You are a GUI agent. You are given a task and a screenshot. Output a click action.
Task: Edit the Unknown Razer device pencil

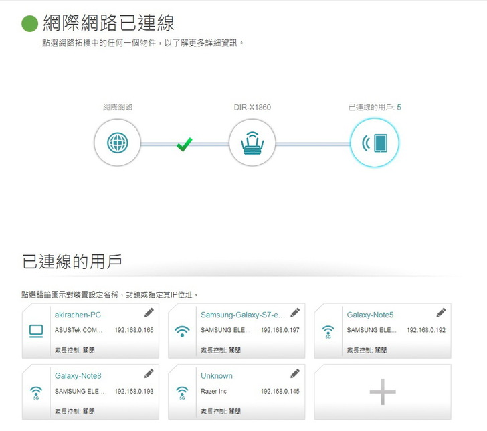pos(294,373)
